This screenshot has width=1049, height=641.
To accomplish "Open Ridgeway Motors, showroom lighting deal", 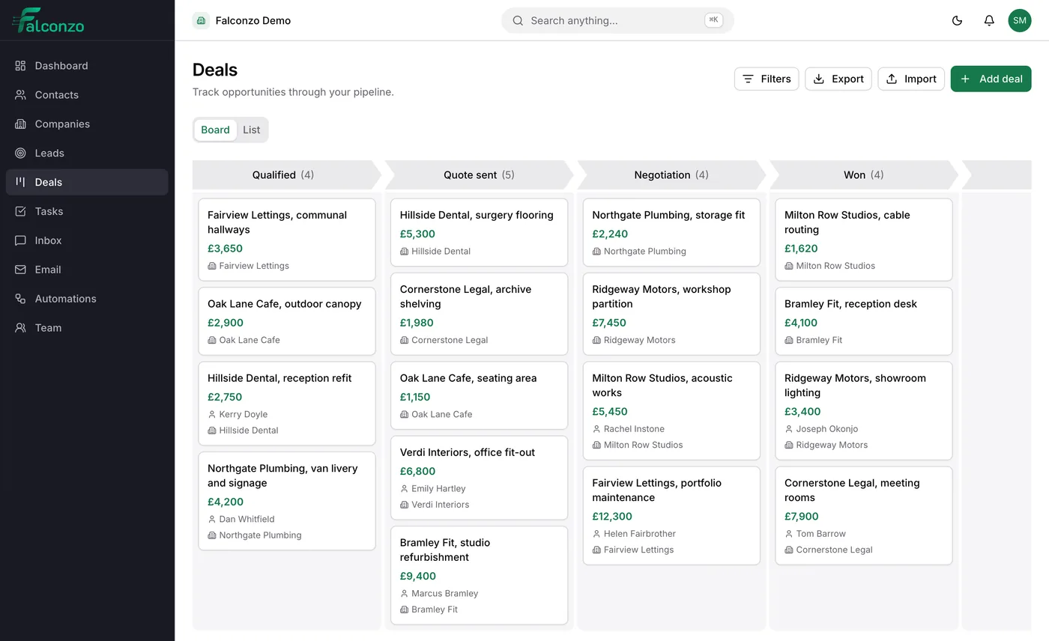I will (x=864, y=410).
